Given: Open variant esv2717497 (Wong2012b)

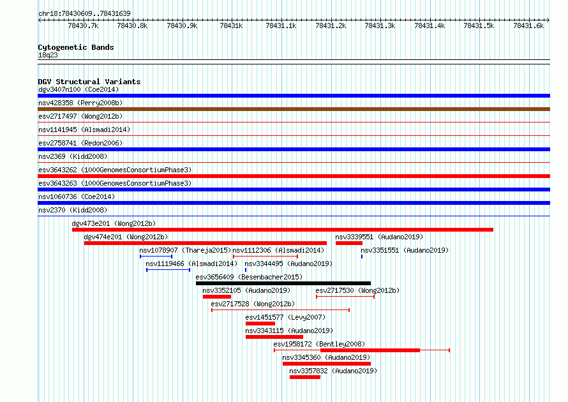Looking at the screenshot, I should click(80, 116).
